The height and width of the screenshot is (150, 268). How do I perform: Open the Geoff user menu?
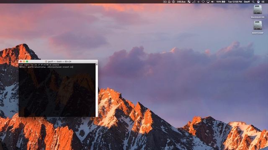[247, 2]
